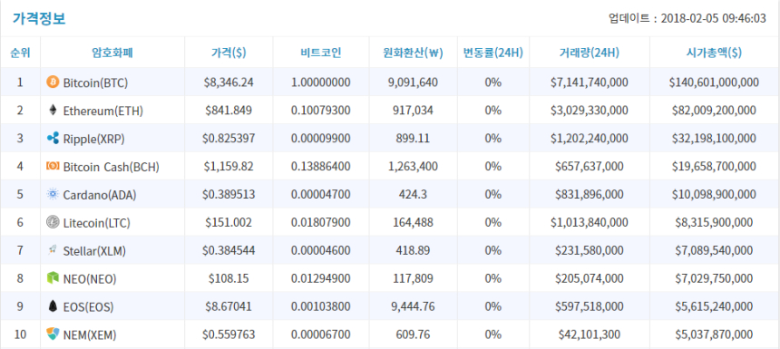Select Cardano price $0.389513
780x349 pixels.
[229, 195]
